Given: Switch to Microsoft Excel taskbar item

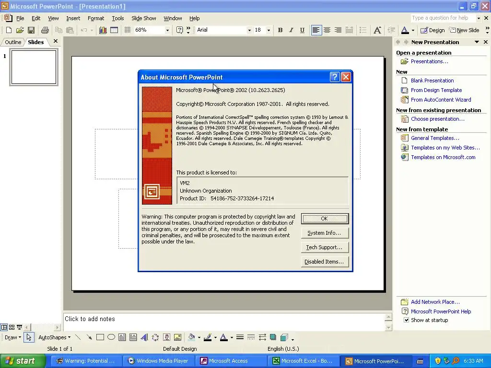Looking at the screenshot, I should 303,361.
